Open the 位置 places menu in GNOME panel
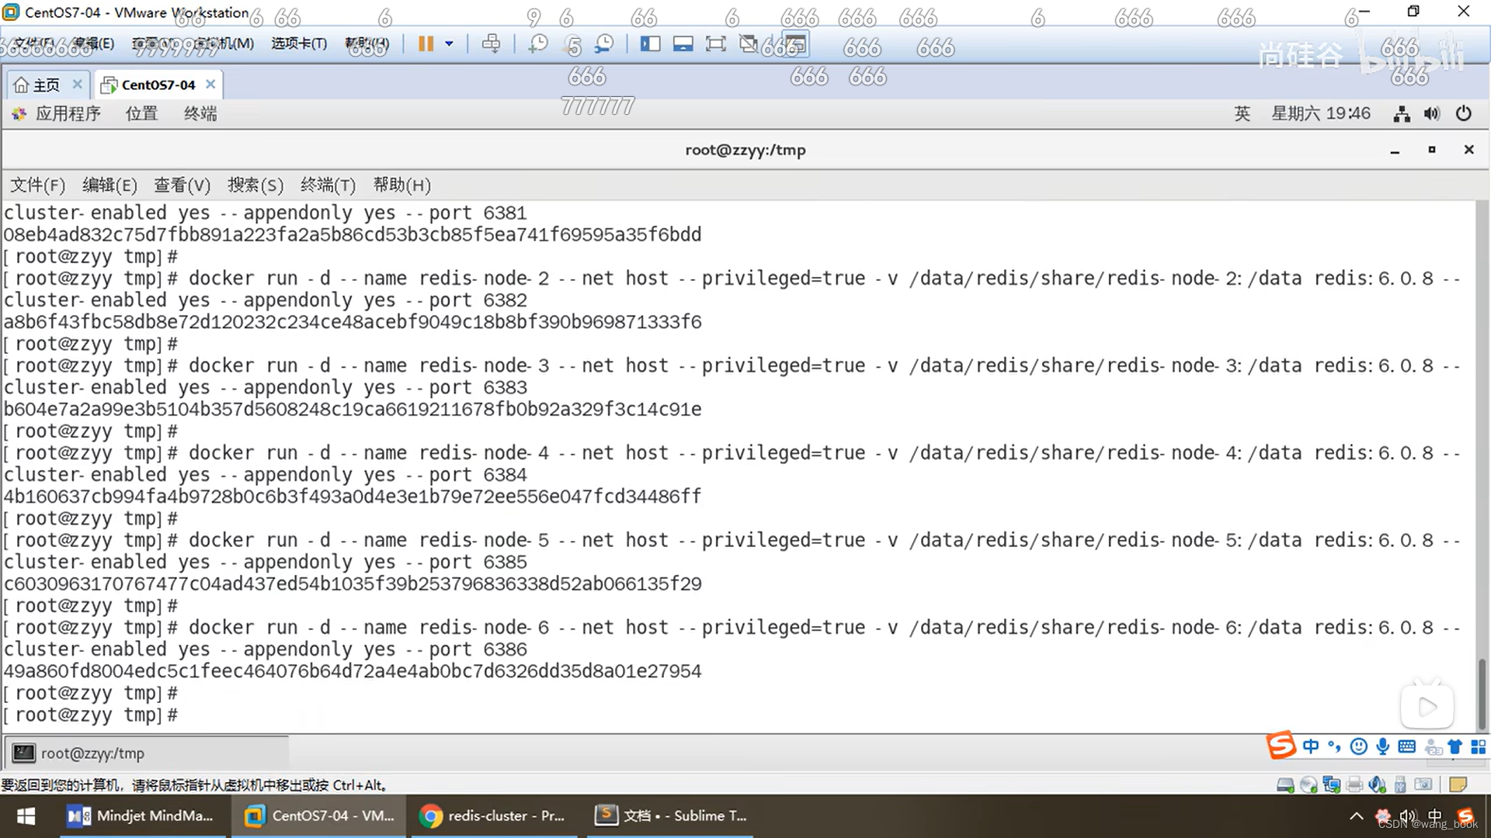This screenshot has height=838, width=1491. [x=141, y=114]
